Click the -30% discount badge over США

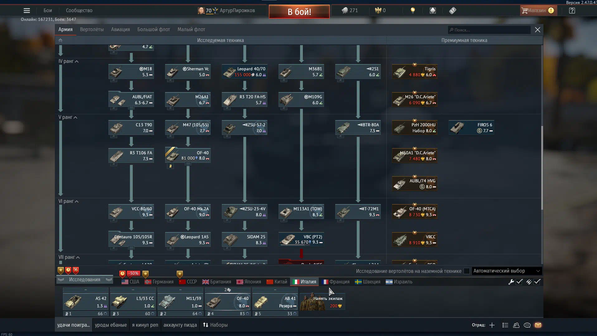(x=133, y=273)
